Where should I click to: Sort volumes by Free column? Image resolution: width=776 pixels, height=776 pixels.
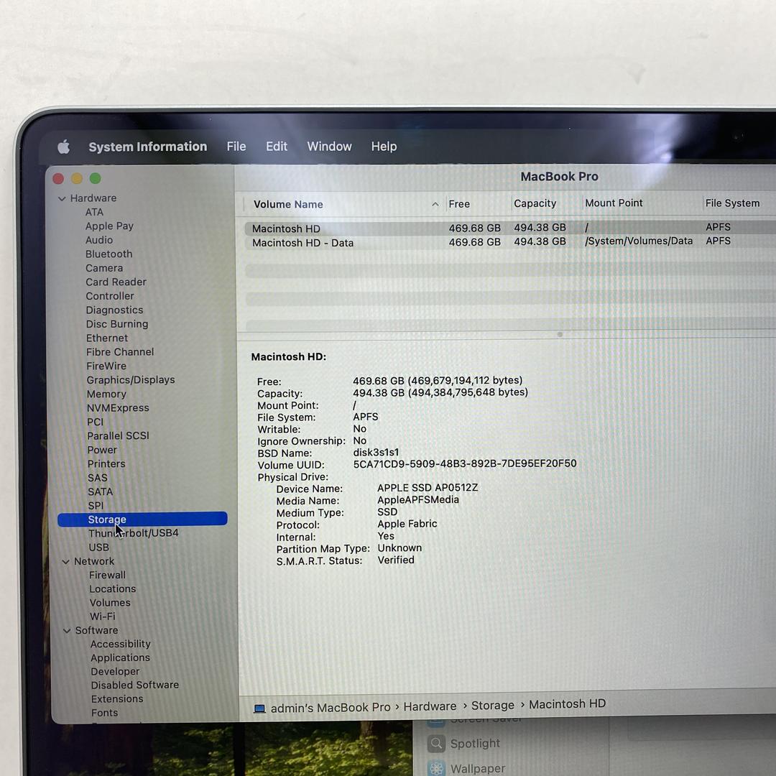[x=459, y=204]
